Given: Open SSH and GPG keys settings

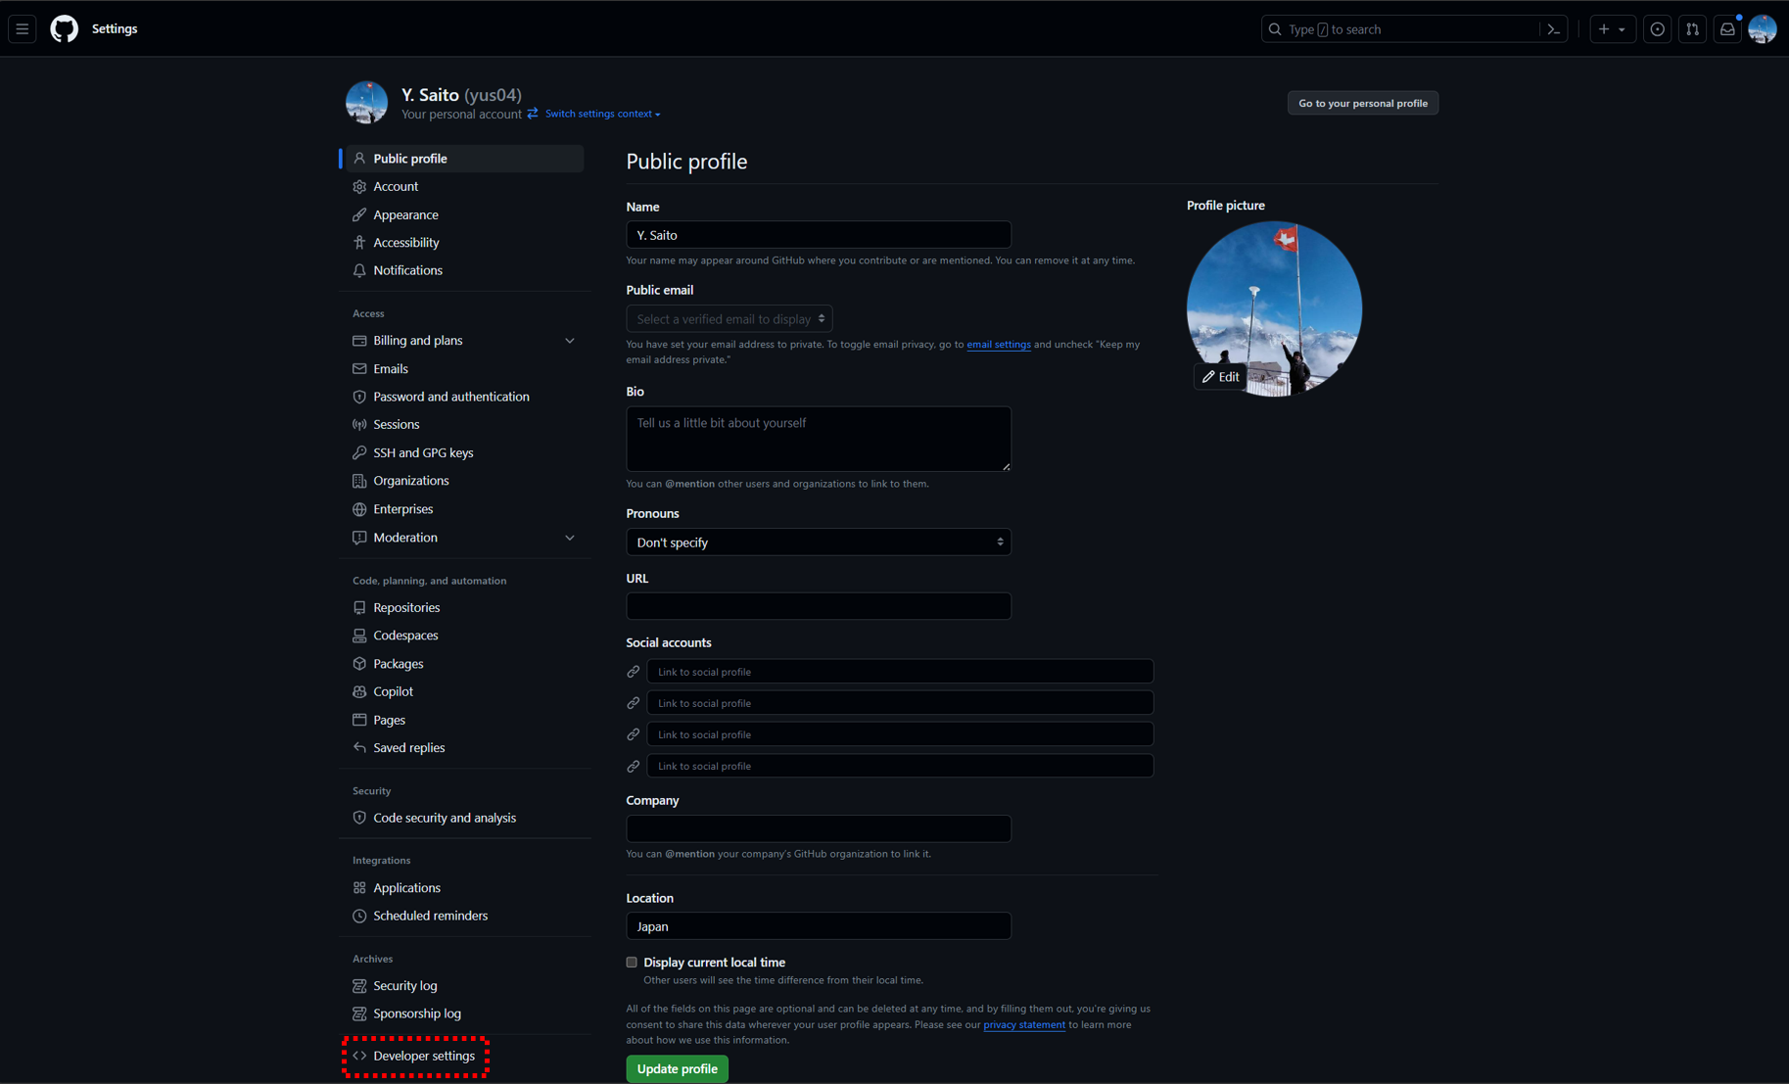Looking at the screenshot, I should (x=464, y=453).
